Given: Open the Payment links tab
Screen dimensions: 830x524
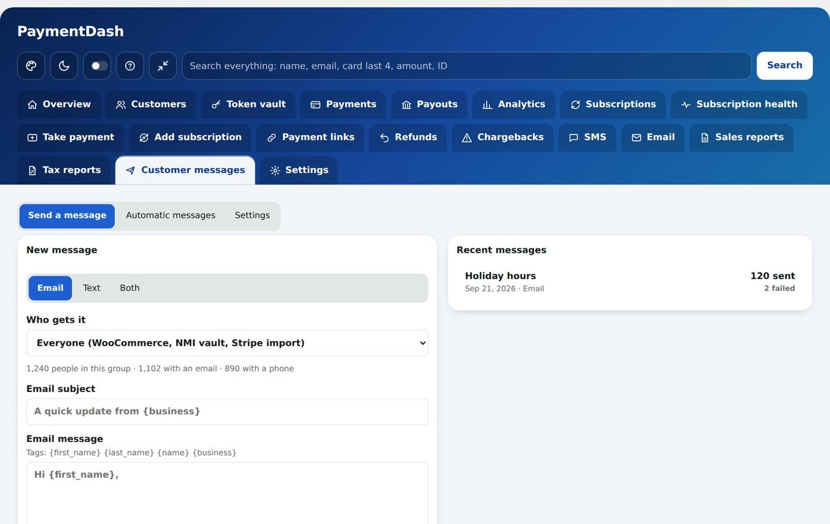Looking at the screenshot, I should click(x=311, y=137).
